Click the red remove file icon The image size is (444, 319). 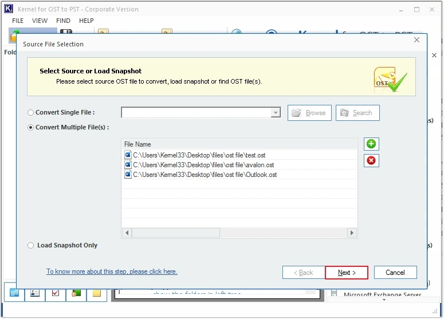[371, 160]
